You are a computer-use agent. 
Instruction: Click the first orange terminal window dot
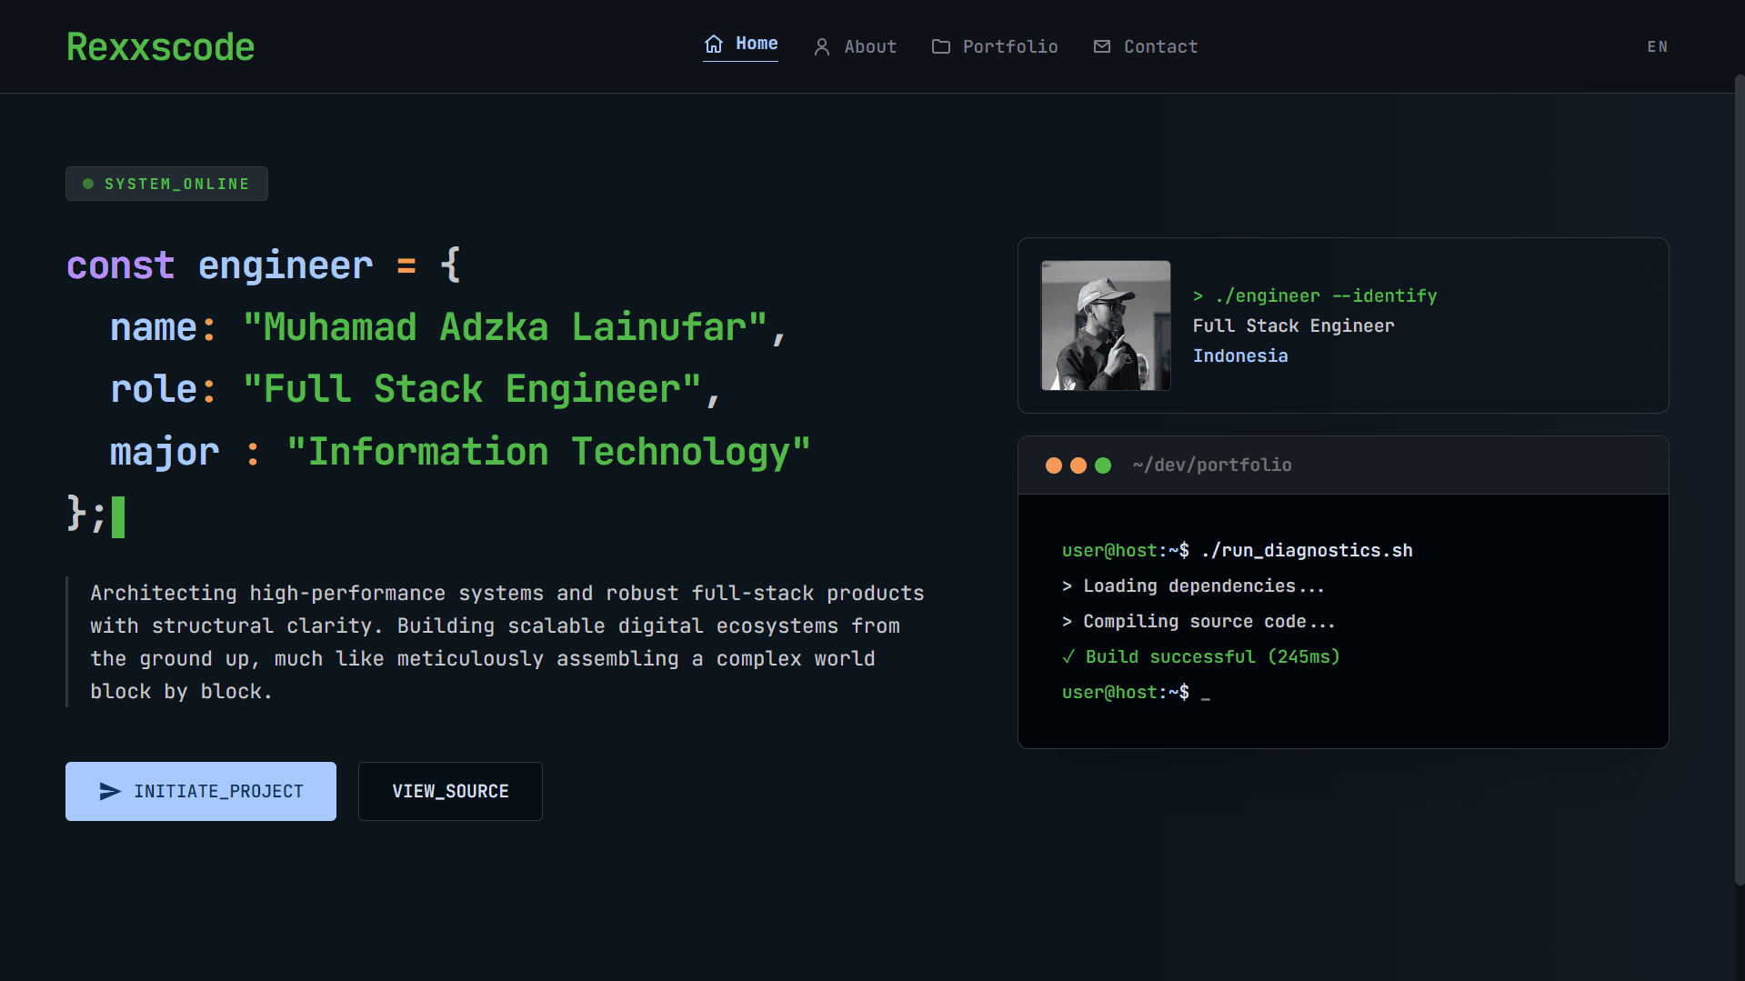tap(1054, 465)
